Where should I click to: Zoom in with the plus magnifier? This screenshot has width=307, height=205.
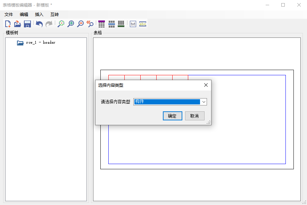coord(71,24)
